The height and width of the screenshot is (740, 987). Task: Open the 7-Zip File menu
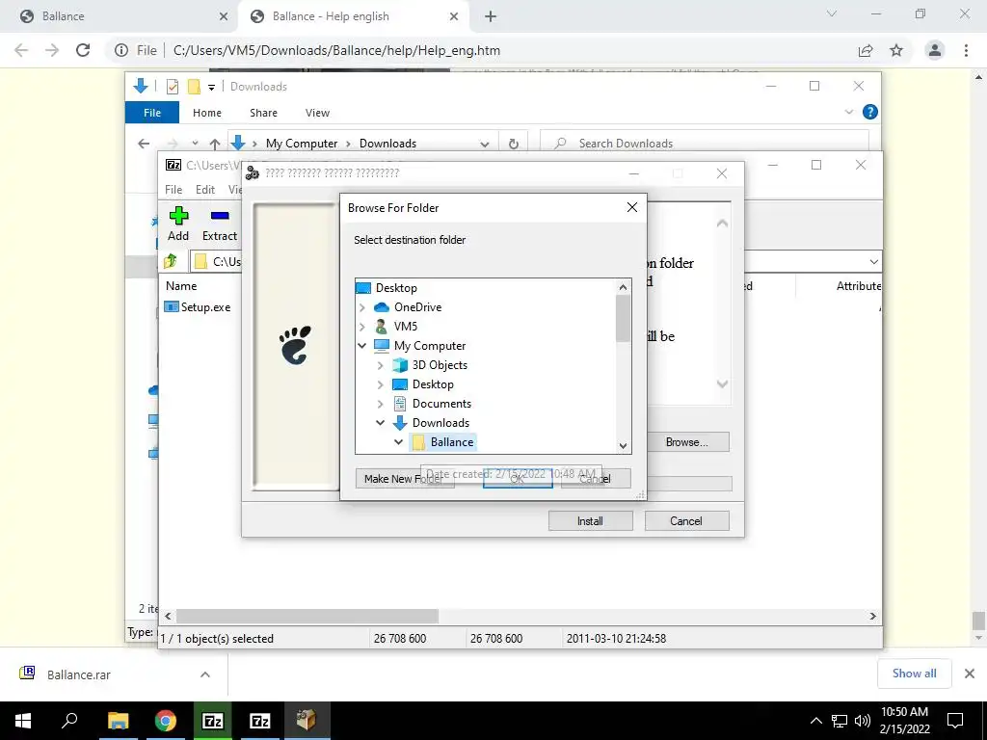coord(173,190)
